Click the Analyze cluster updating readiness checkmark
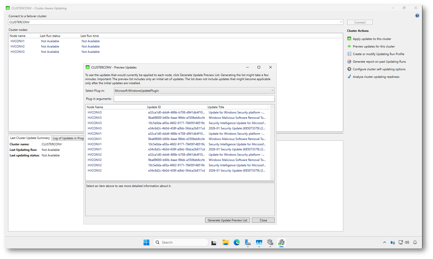Screen dimensions: 433x259 click(349, 77)
